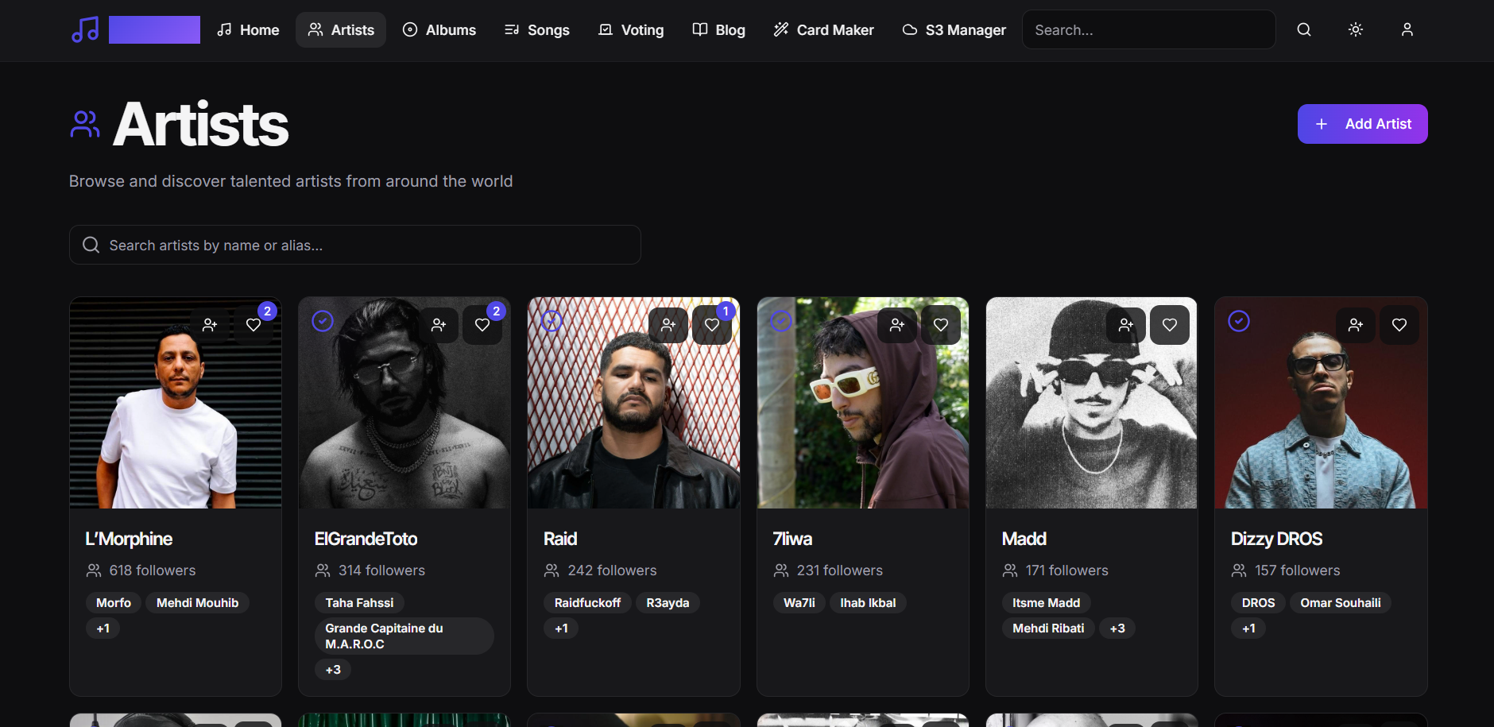Favorite 7liwa using the heart icon
Image resolution: width=1494 pixels, height=727 pixels.
click(941, 325)
